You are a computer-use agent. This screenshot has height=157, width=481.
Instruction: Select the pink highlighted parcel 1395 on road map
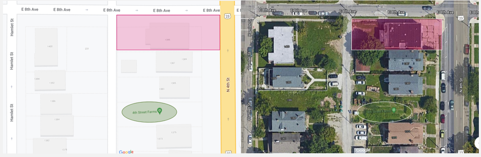(168, 32)
